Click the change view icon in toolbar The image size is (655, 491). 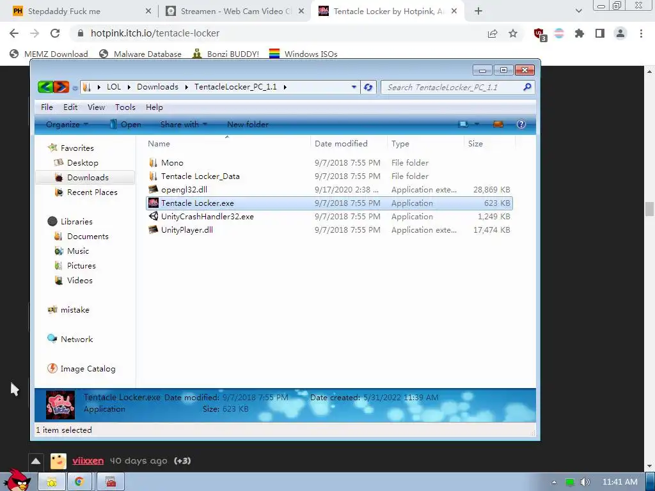tap(463, 124)
